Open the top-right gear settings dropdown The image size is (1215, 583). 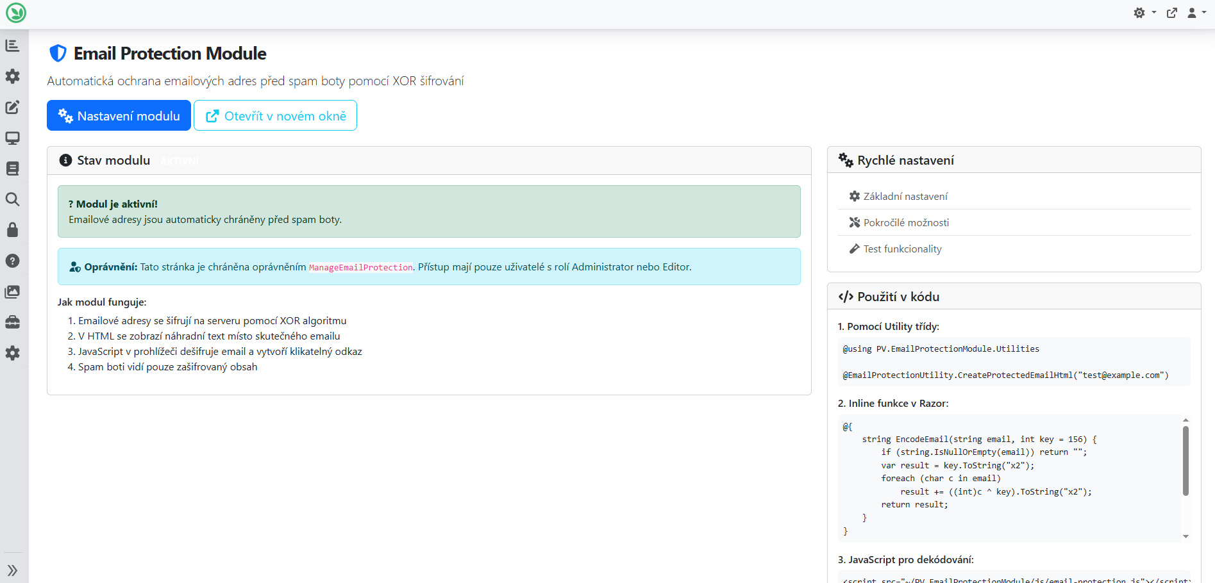1144,13
